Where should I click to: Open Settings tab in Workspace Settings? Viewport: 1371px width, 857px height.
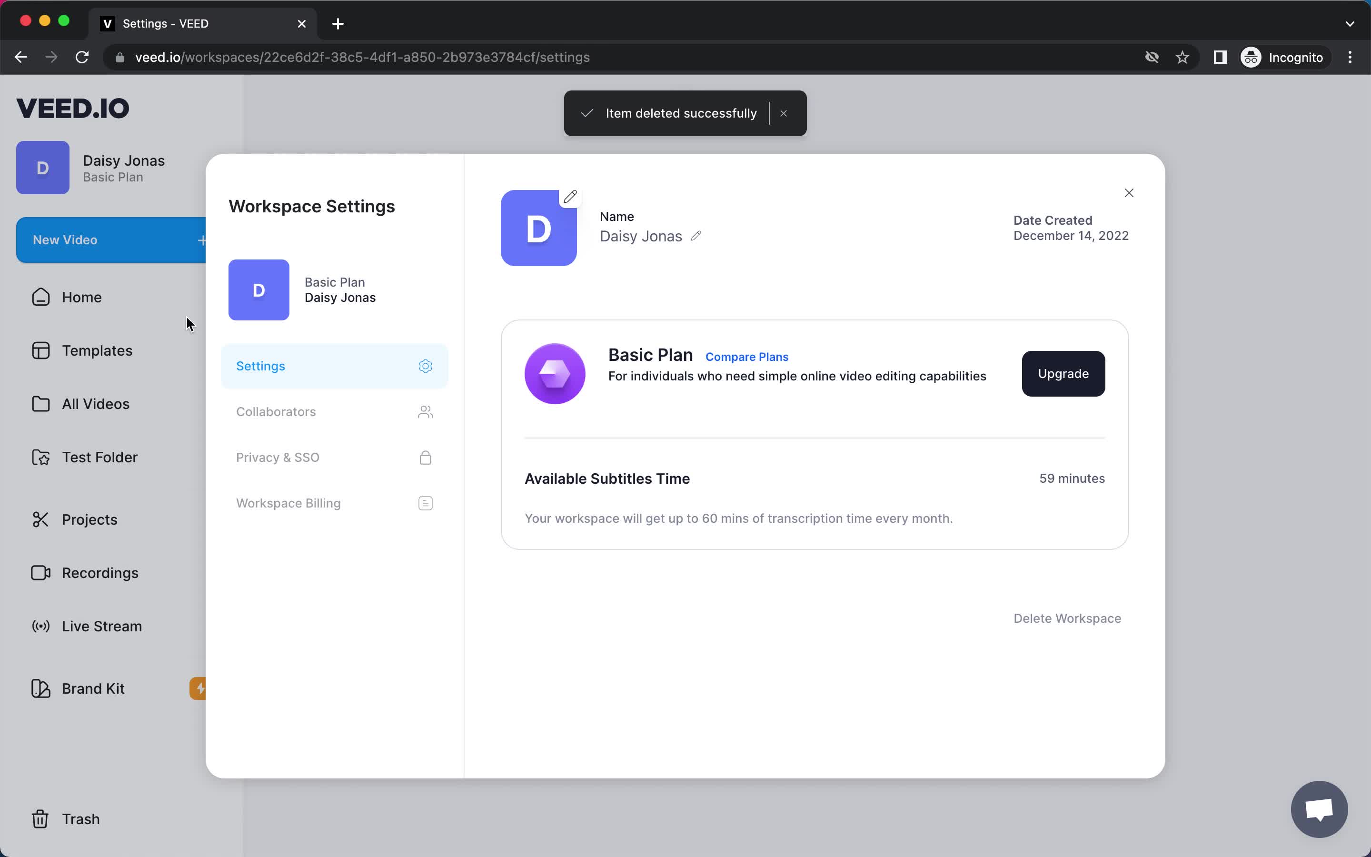point(334,366)
